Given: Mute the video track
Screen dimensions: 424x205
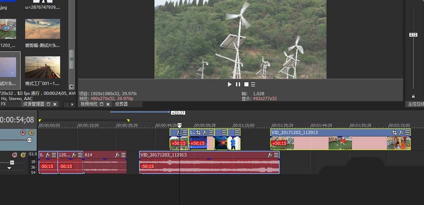Looking at the screenshot, I should [x=23, y=132].
